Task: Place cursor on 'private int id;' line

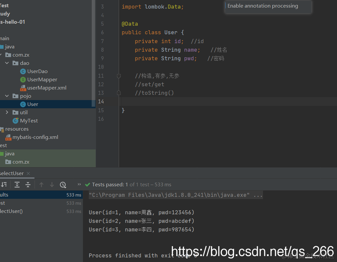Action: (x=159, y=41)
